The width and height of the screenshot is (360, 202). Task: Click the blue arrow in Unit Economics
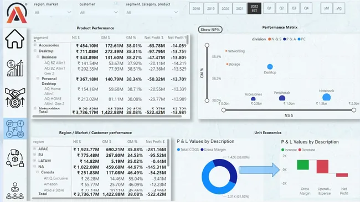point(259,170)
